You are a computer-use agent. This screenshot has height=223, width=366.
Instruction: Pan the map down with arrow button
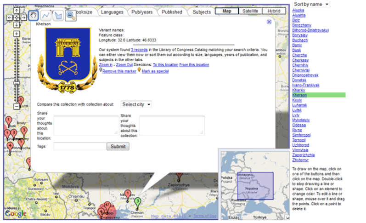pyautogui.click(x=17, y=24)
